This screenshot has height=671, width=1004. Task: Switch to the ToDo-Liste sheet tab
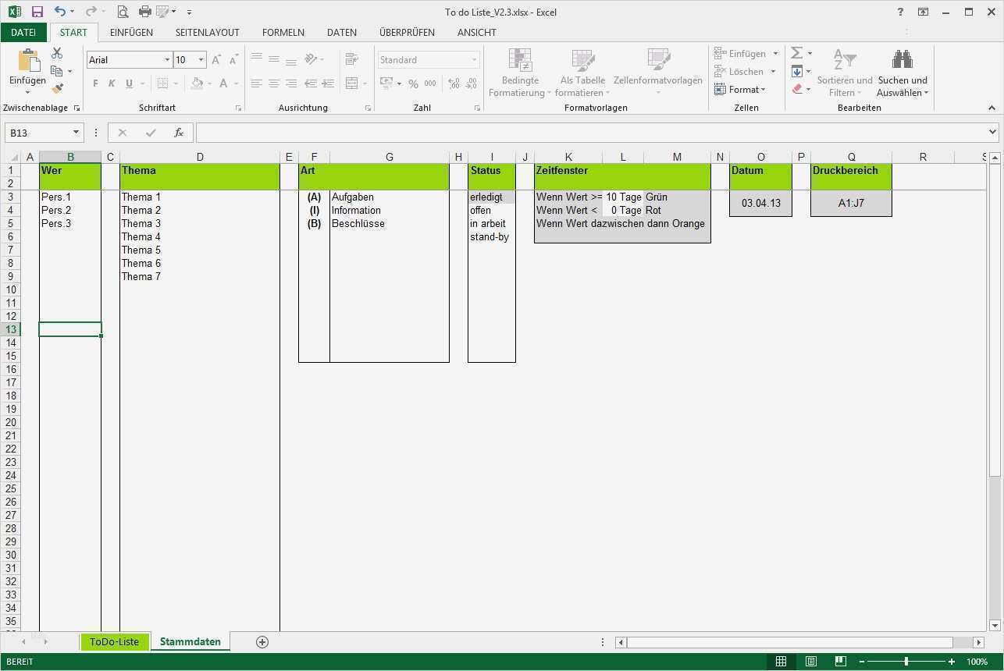(114, 641)
